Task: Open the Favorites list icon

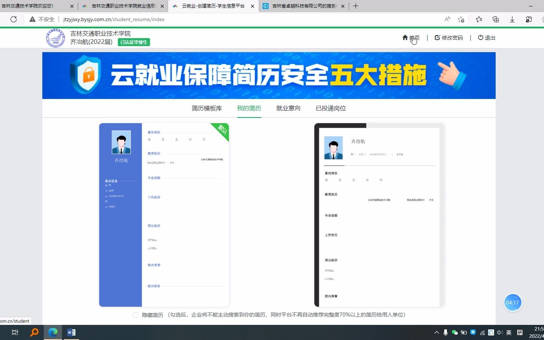Action: click(x=479, y=19)
